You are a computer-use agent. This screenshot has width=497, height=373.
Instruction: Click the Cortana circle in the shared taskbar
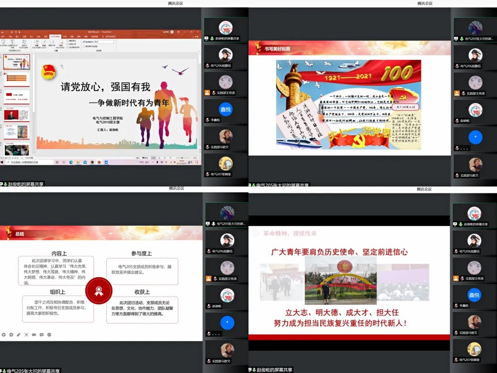tap(57, 163)
